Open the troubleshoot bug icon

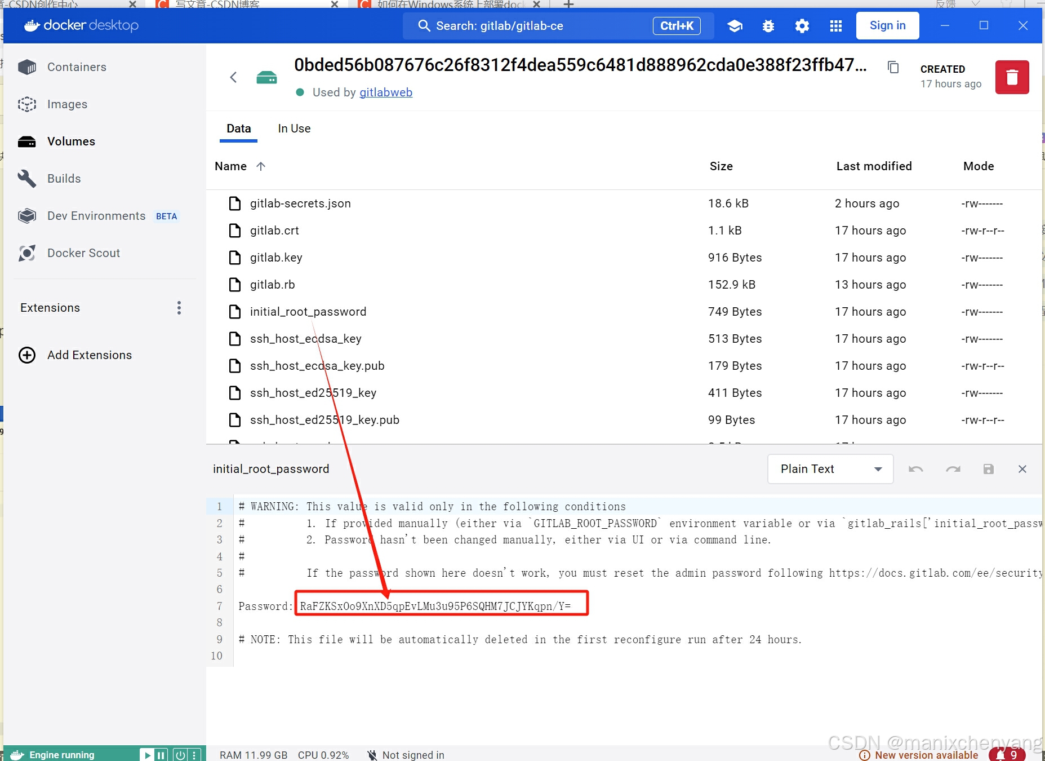768,26
